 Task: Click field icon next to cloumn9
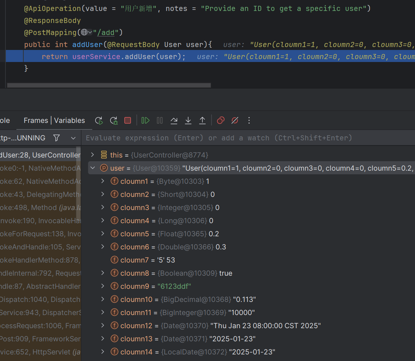point(115,286)
